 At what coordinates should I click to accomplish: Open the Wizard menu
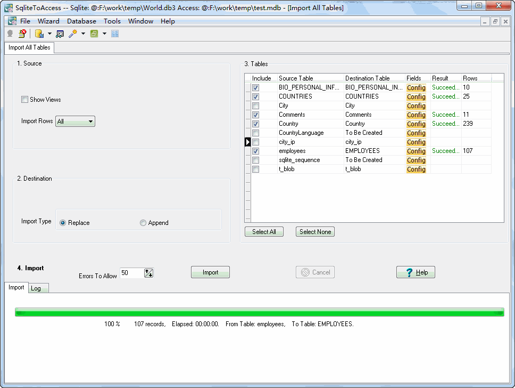pos(48,21)
